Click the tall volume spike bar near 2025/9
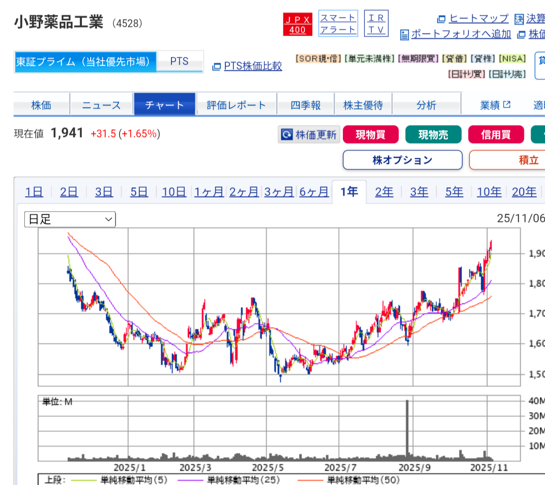The height and width of the screenshot is (485, 545). [x=407, y=430]
